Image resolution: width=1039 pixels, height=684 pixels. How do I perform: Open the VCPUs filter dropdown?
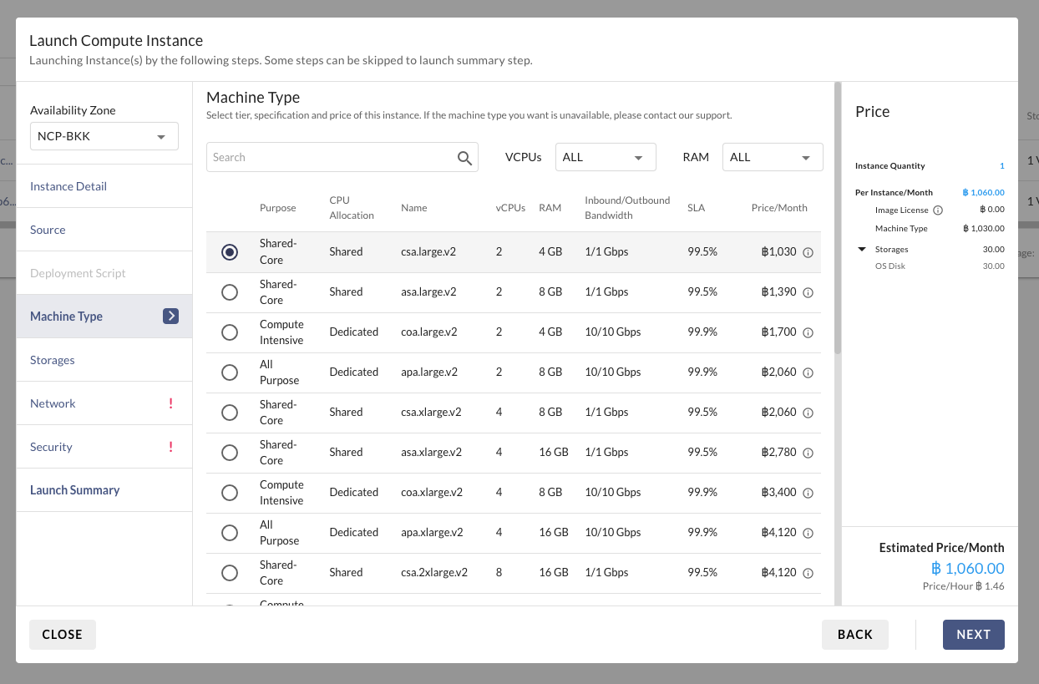point(605,157)
